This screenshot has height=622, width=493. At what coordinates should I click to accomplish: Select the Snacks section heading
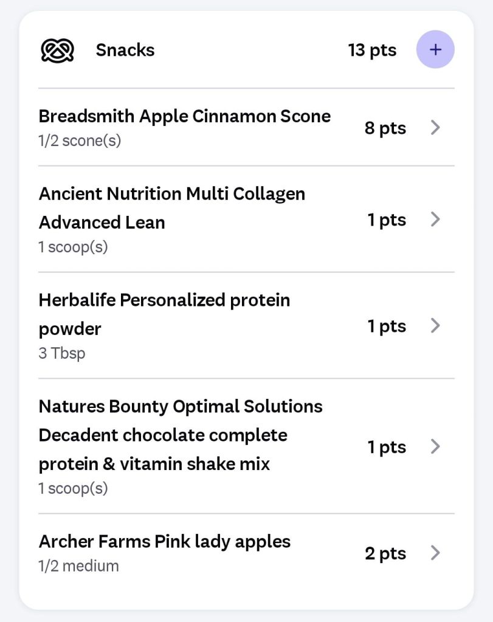pos(125,50)
